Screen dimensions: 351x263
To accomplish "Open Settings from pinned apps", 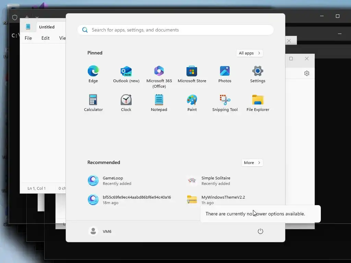I will tap(258, 74).
